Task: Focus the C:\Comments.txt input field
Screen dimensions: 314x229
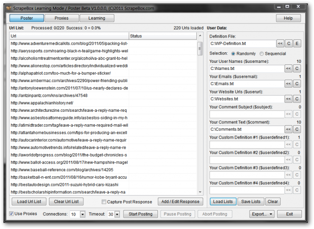Action: (247, 129)
